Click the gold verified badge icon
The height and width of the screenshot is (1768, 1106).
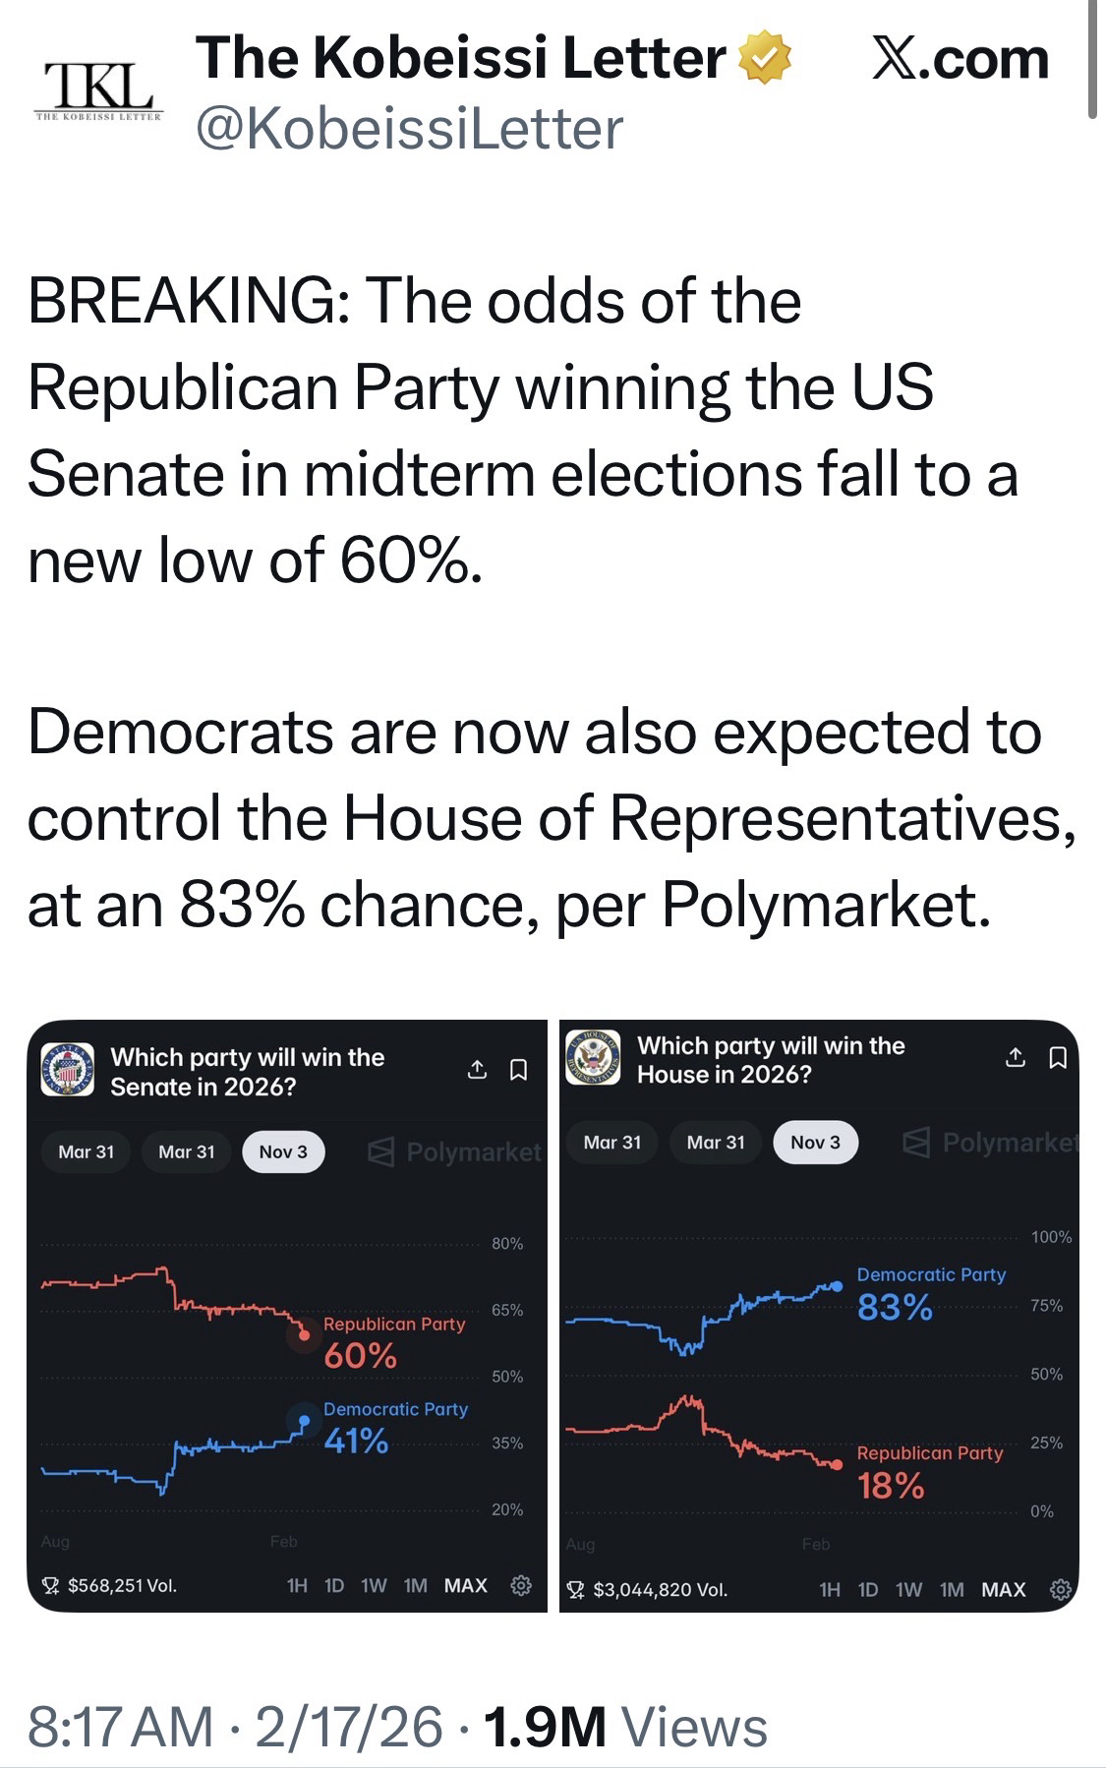point(765,57)
